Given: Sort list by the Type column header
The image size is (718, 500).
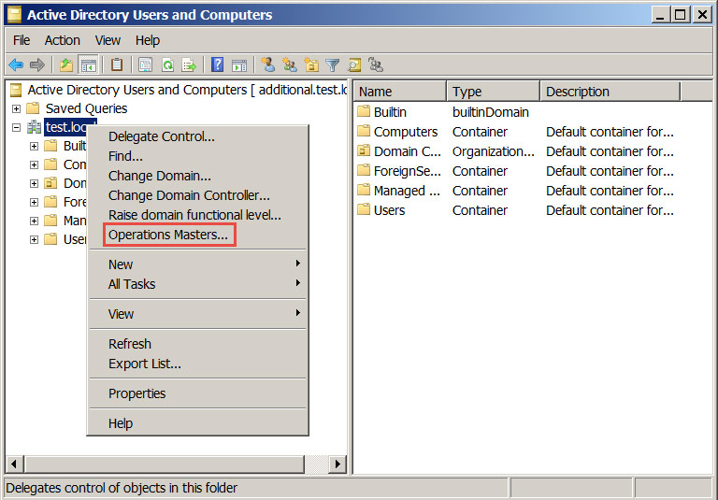Looking at the screenshot, I should pyautogui.click(x=493, y=92).
